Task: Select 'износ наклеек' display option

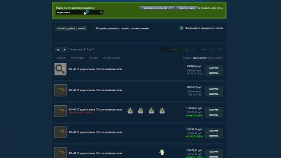Action: click(x=216, y=58)
